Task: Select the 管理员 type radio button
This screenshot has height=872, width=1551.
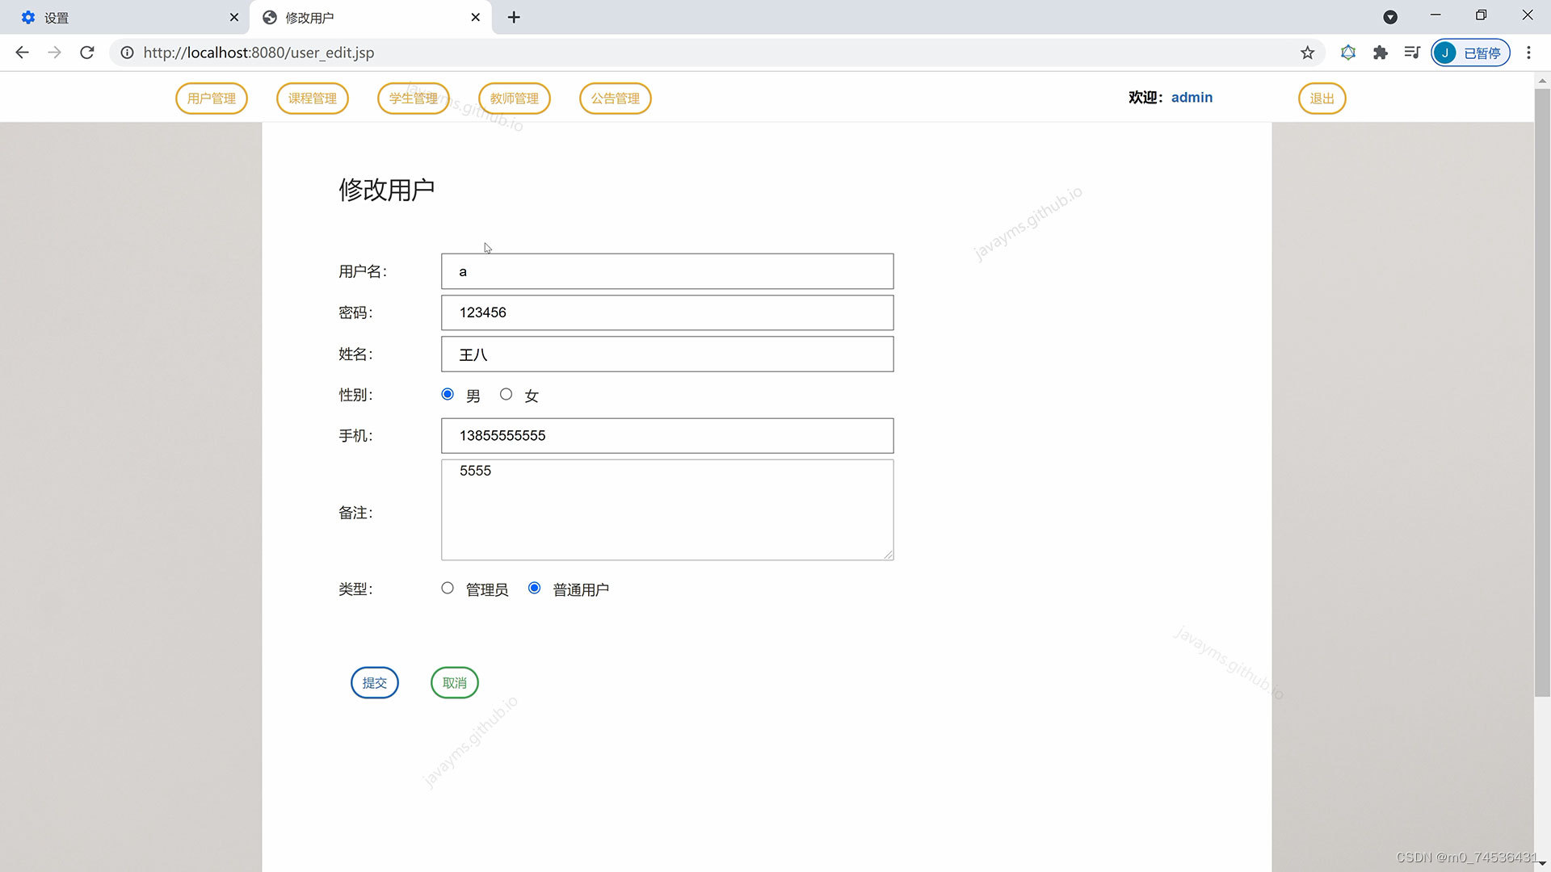Action: coord(448,588)
